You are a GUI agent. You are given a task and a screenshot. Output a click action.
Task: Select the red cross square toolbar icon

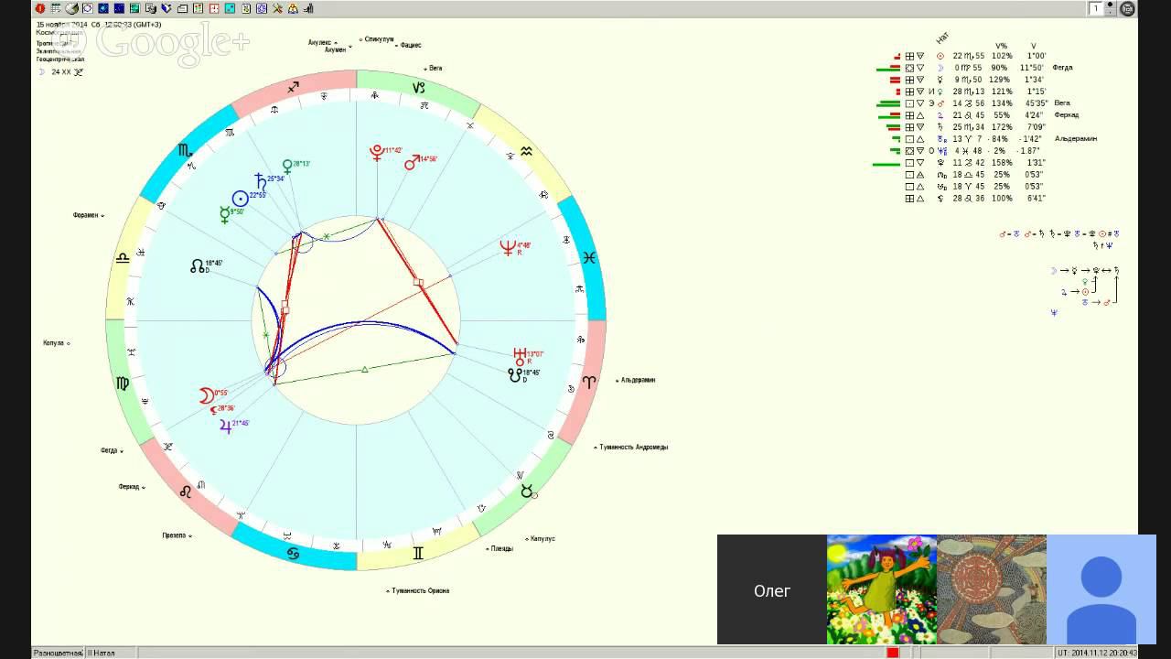[x=214, y=8]
